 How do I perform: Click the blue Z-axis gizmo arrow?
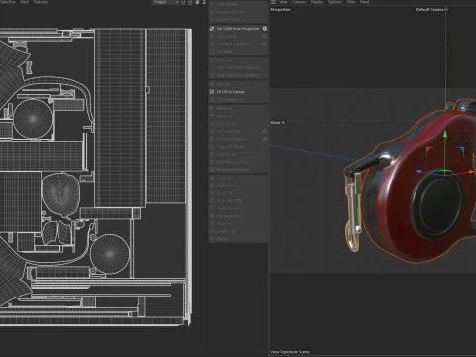click(419, 172)
